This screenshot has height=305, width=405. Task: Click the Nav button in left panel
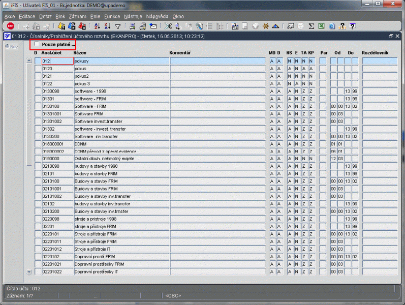click(12, 47)
